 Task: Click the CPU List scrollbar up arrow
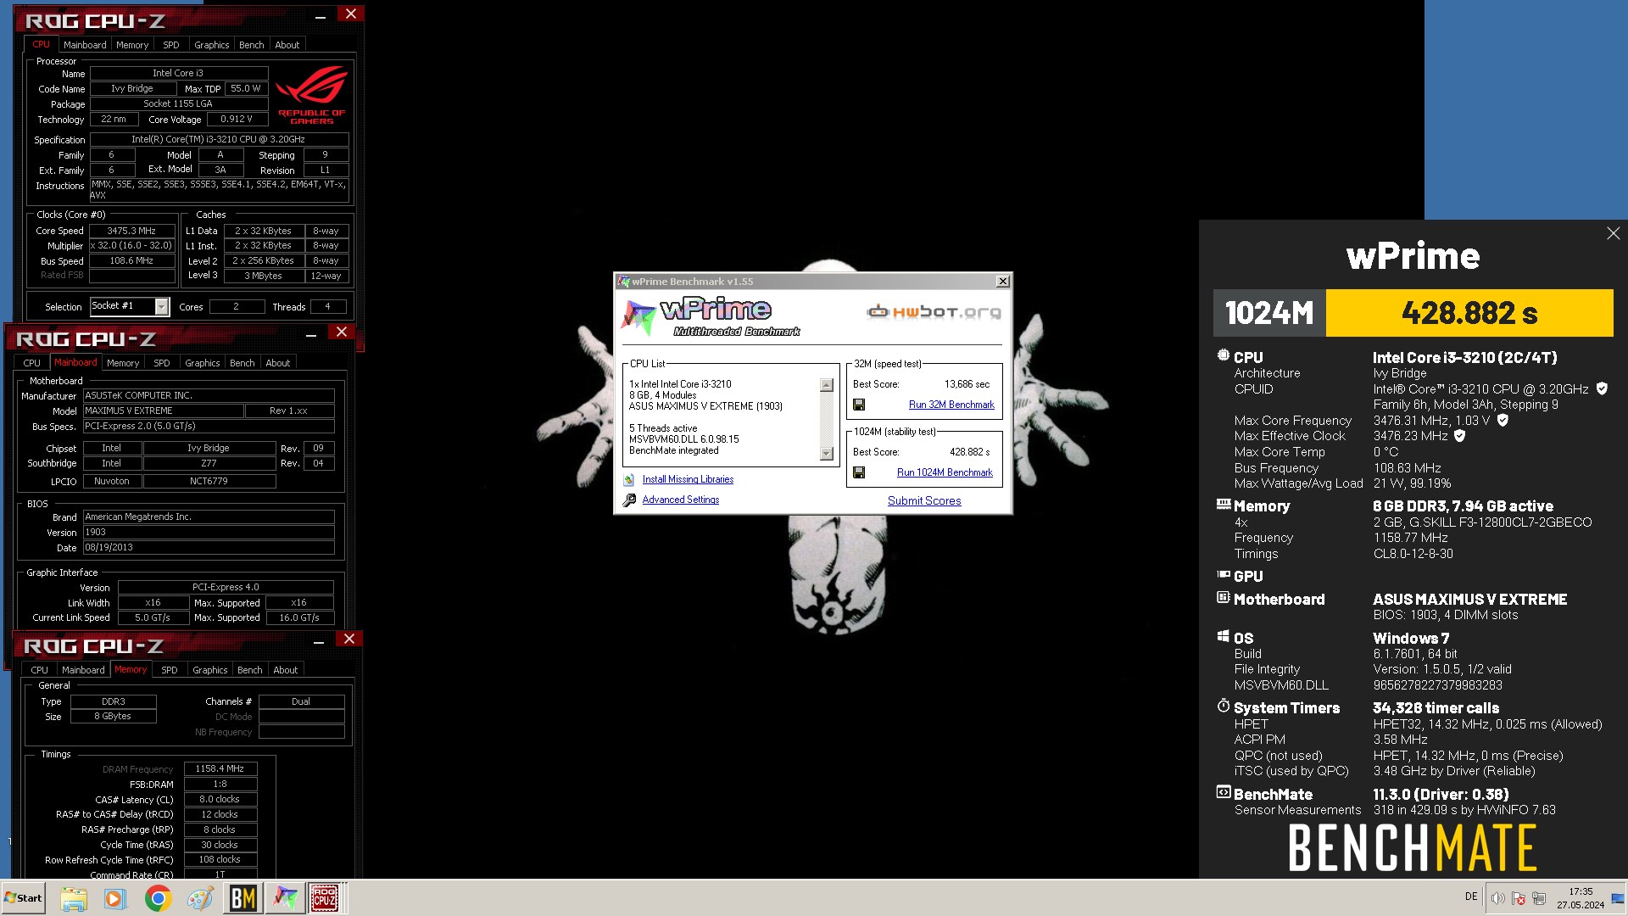click(x=827, y=385)
